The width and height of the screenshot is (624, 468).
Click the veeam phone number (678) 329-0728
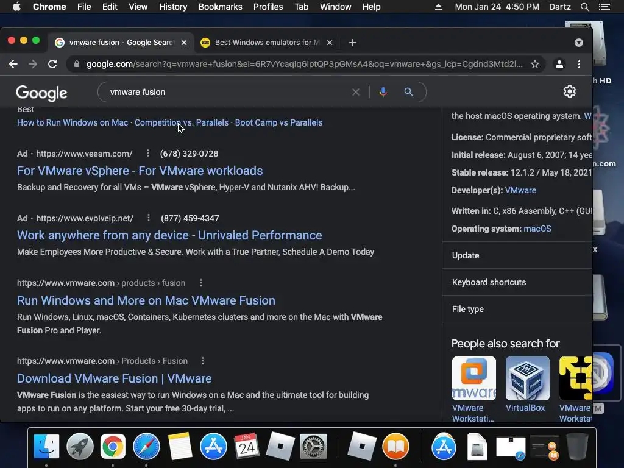189,154
